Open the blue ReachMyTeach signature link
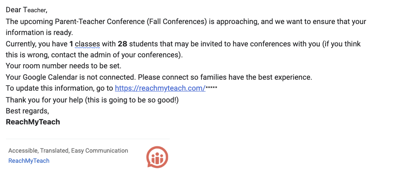The height and width of the screenshot is (175, 408). tap(29, 161)
